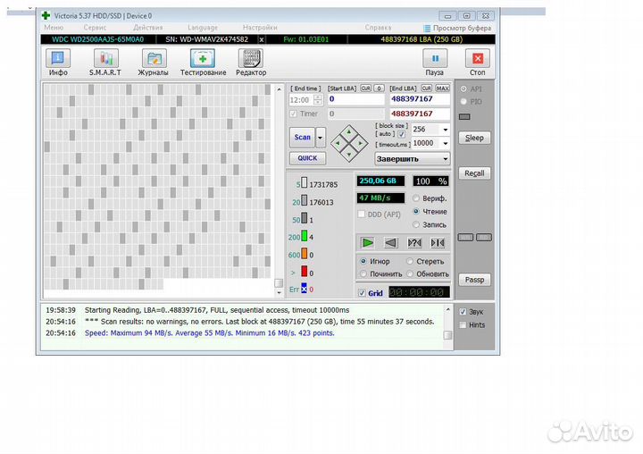Open the timeout 10000 ms dropdown
The height and width of the screenshot is (454, 643).
(446, 143)
